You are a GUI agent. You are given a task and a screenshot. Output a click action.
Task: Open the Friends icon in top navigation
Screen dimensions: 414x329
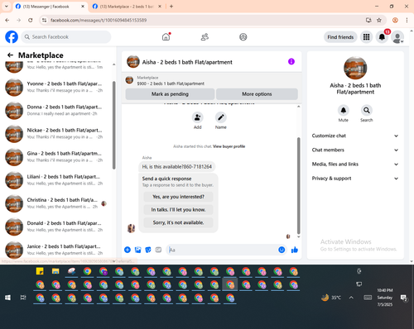[x=205, y=37]
